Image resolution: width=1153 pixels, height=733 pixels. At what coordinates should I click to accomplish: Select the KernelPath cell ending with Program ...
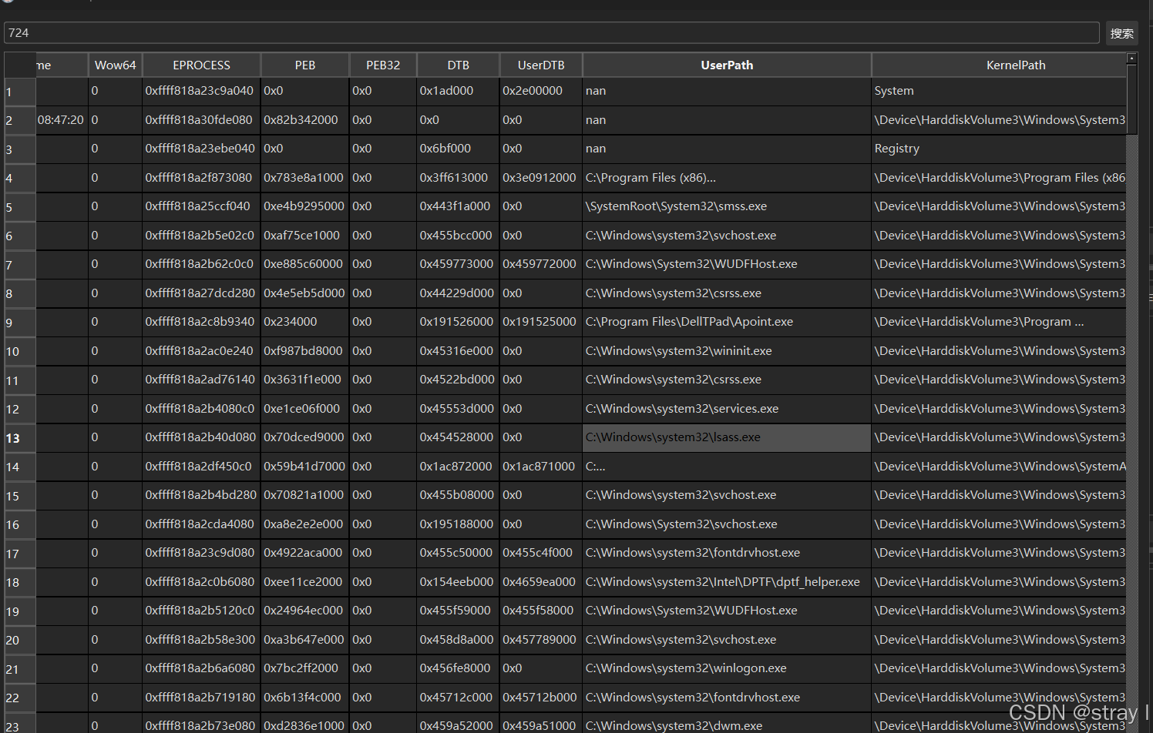pos(999,322)
